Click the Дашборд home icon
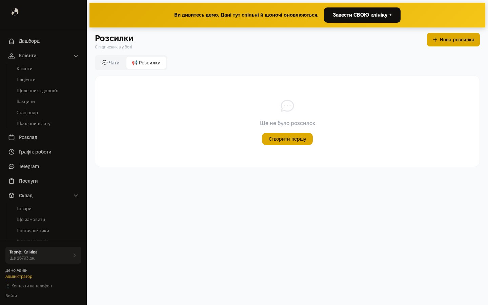 (12, 41)
